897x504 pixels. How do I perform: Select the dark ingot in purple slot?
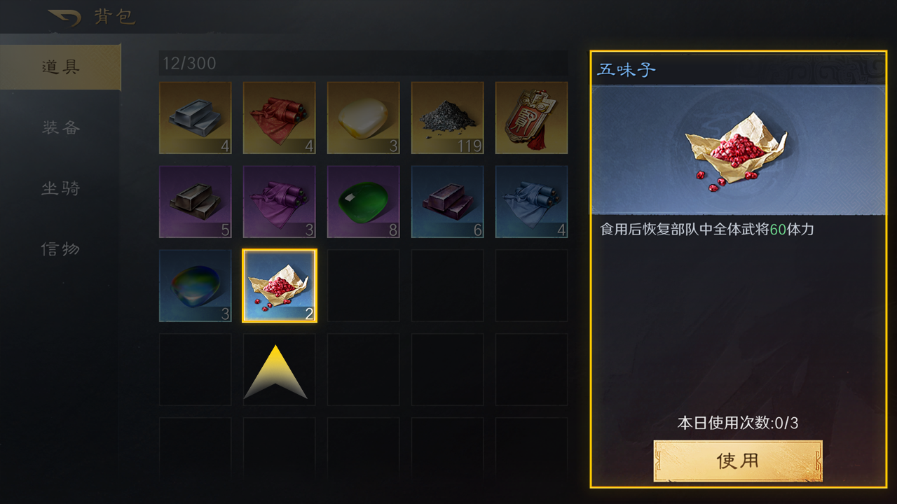[x=196, y=202]
